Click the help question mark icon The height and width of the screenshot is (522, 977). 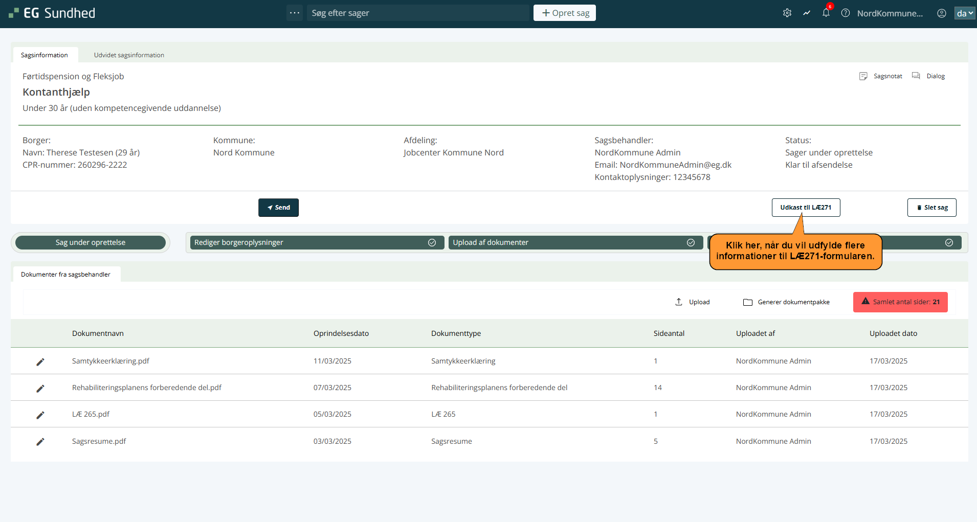846,13
